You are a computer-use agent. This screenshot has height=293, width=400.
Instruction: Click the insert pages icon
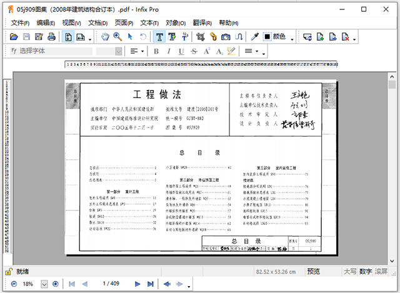[x=320, y=37]
